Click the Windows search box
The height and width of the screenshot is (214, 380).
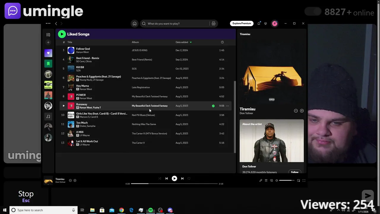click(44, 210)
